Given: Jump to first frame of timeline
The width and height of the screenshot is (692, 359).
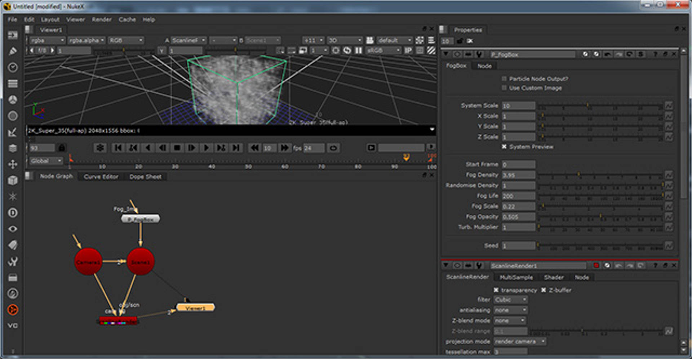Looking at the screenshot, I should pos(118,148).
